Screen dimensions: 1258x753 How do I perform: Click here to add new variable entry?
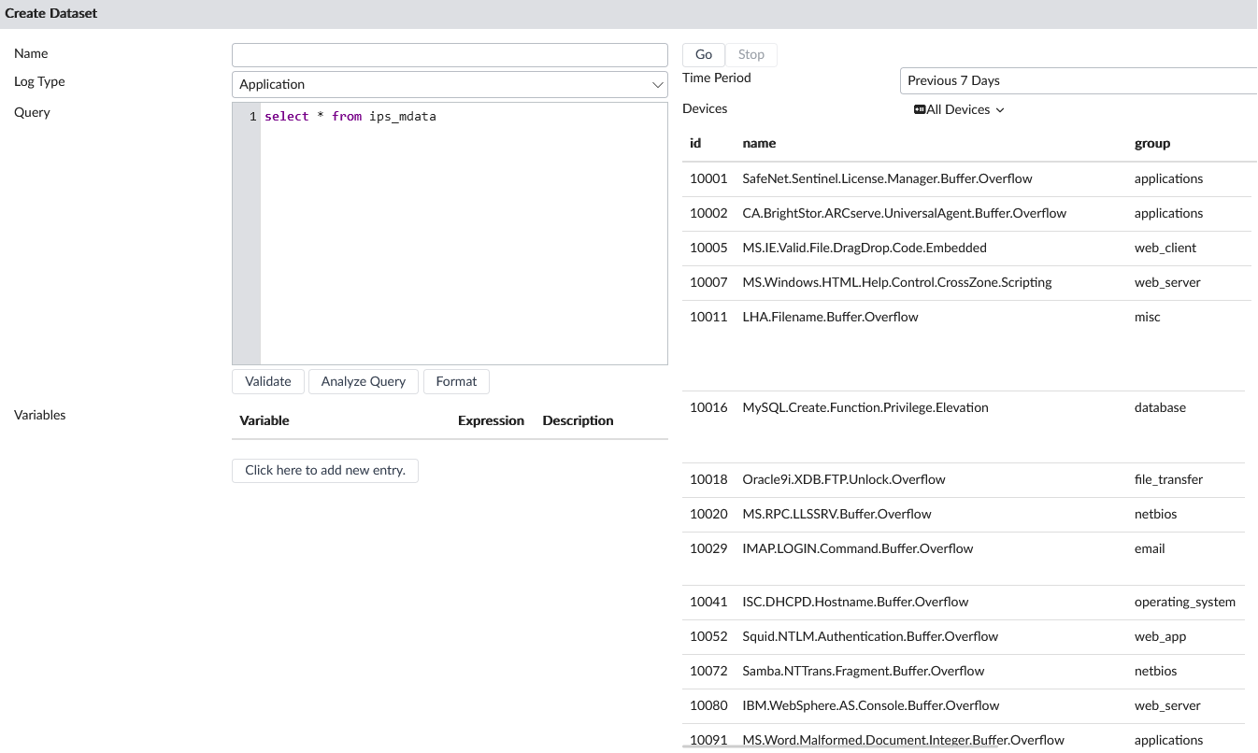[x=324, y=470]
